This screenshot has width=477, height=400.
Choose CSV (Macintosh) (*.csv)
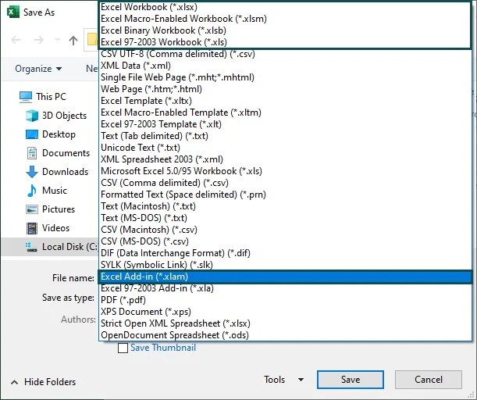click(x=286, y=230)
